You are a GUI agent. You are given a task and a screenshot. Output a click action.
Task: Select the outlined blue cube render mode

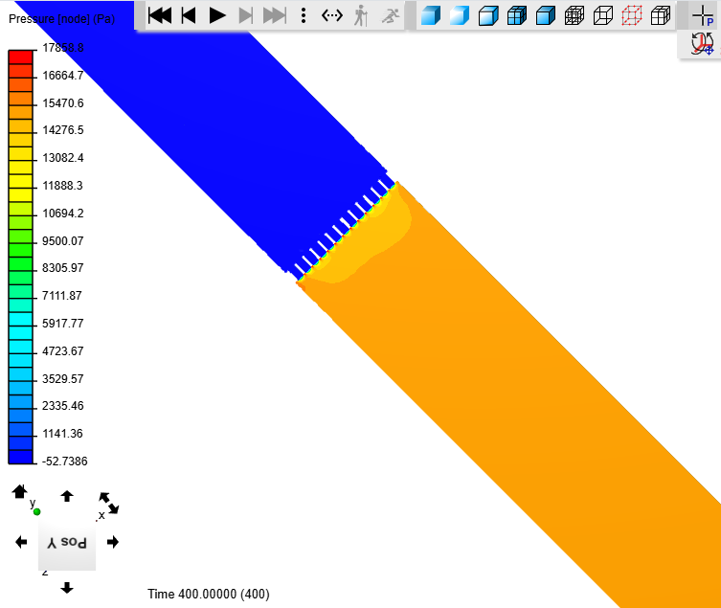tap(488, 15)
